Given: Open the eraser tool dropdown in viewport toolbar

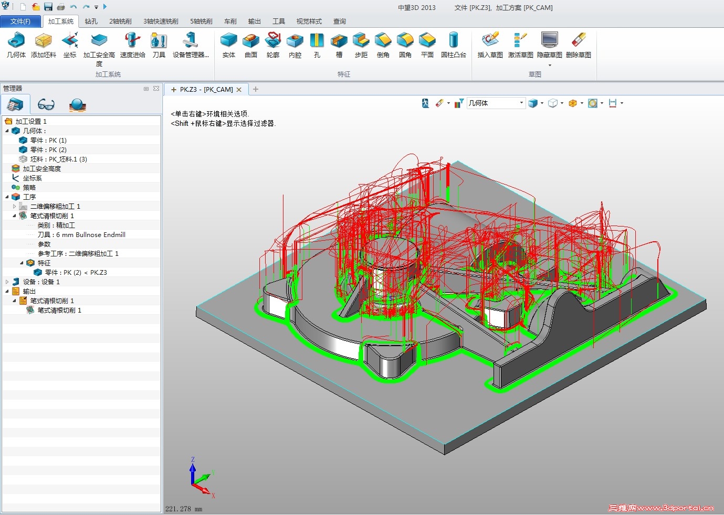Looking at the screenshot, I should click(449, 103).
